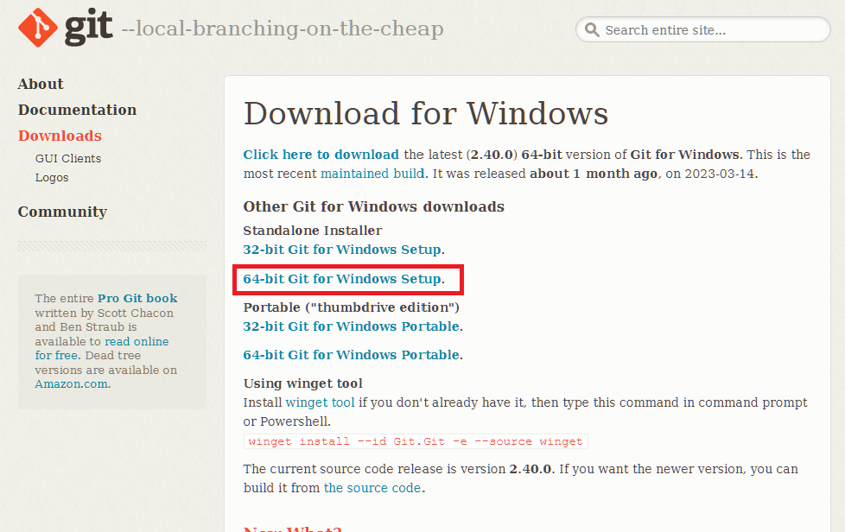Click the 'Using winget tool' heading
845x532 pixels.
303,383
